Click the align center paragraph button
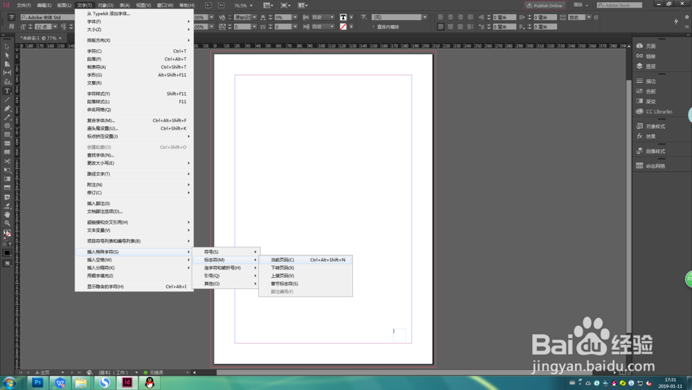This screenshot has height=390, width=692. coord(450,17)
